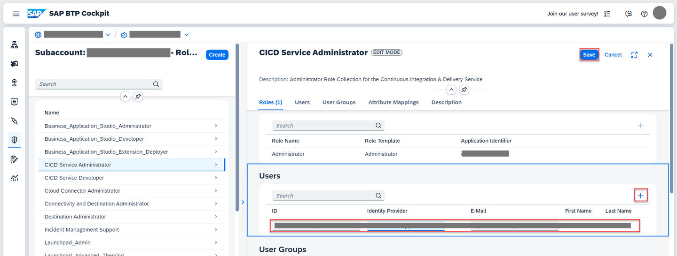Click the Join our user survey link
This screenshot has height=256, width=677.
point(573,14)
